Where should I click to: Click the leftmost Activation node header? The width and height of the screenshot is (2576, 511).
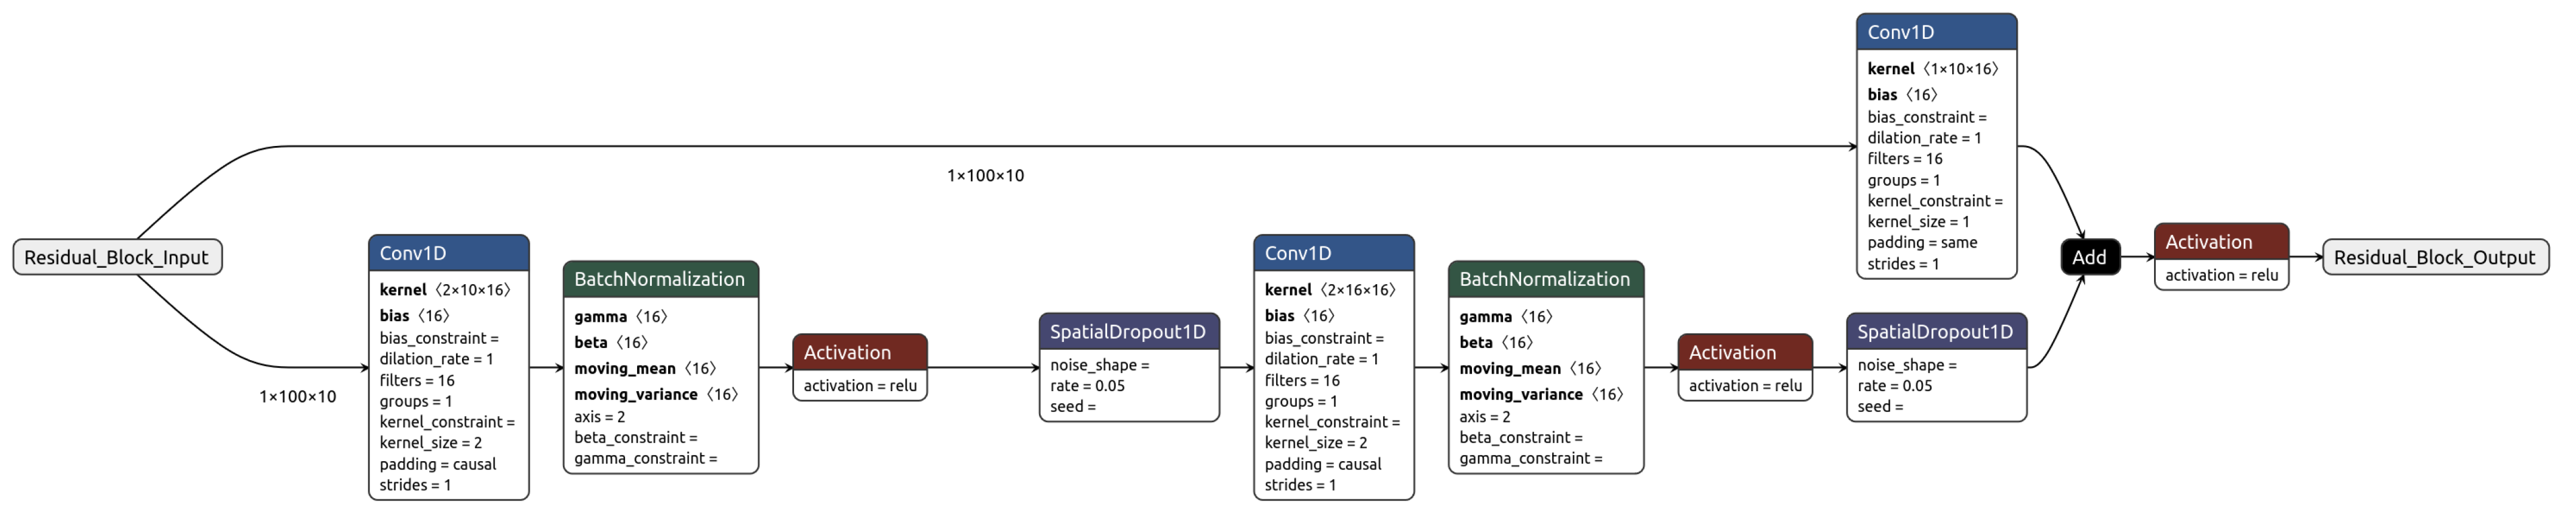coord(859,352)
